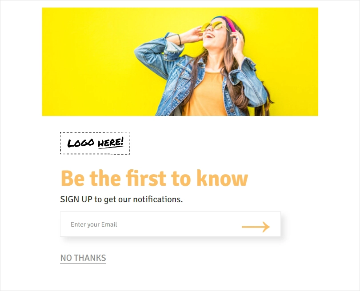The width and height of the screenshot is (360, 291).
Task: Click the word LOGO in the placeholder
Action: click(81, 143)
